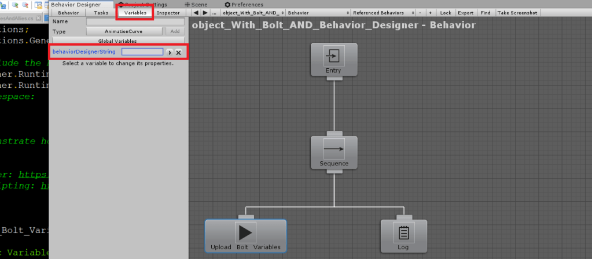Image resolution: width=592 pixels, height=259 pixels.
Task: Click the variable Name input field
Action: [135, 22]
